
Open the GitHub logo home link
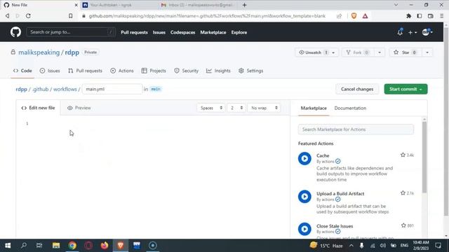(x=15, y=32)
